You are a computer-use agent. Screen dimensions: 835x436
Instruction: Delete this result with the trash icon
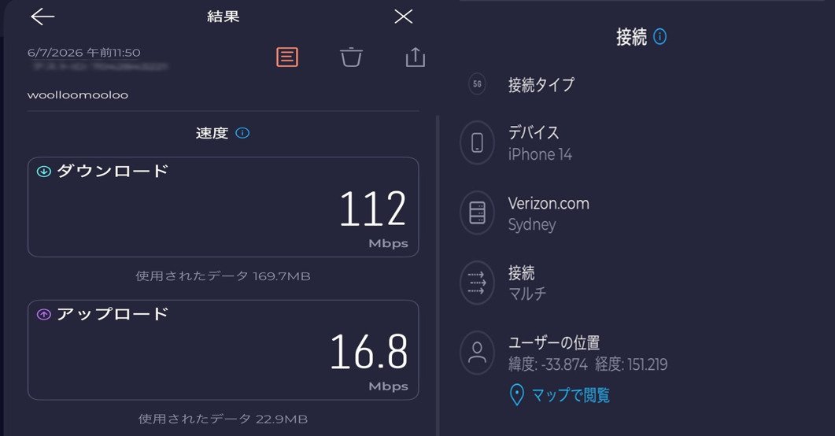[351, 57]
